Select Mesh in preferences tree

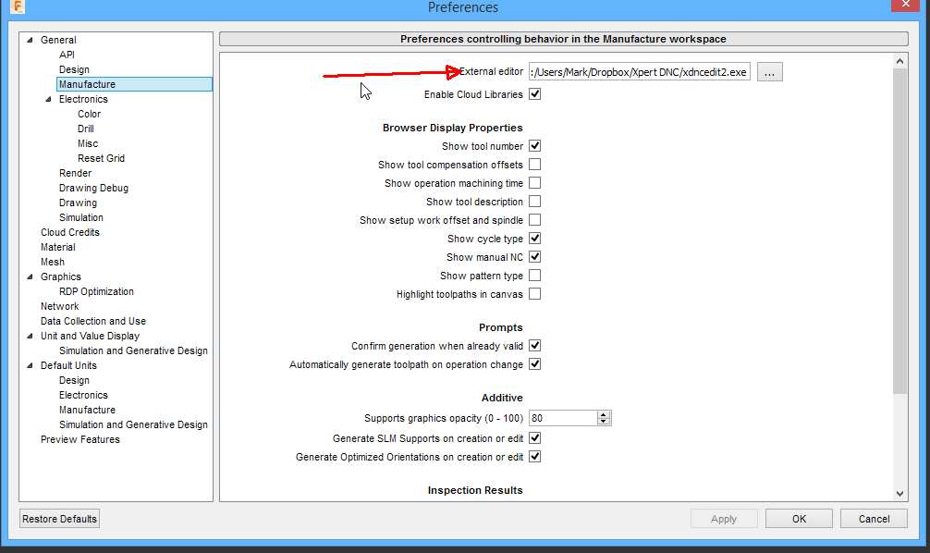(52, 263)
